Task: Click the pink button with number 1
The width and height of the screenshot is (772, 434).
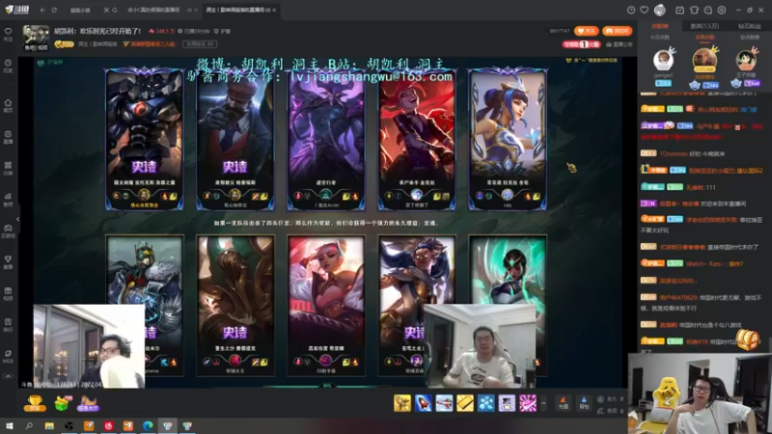Action: (x=582, y=44)
